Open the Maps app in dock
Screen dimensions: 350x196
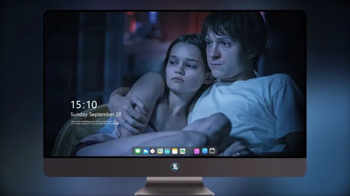point(160,151)
